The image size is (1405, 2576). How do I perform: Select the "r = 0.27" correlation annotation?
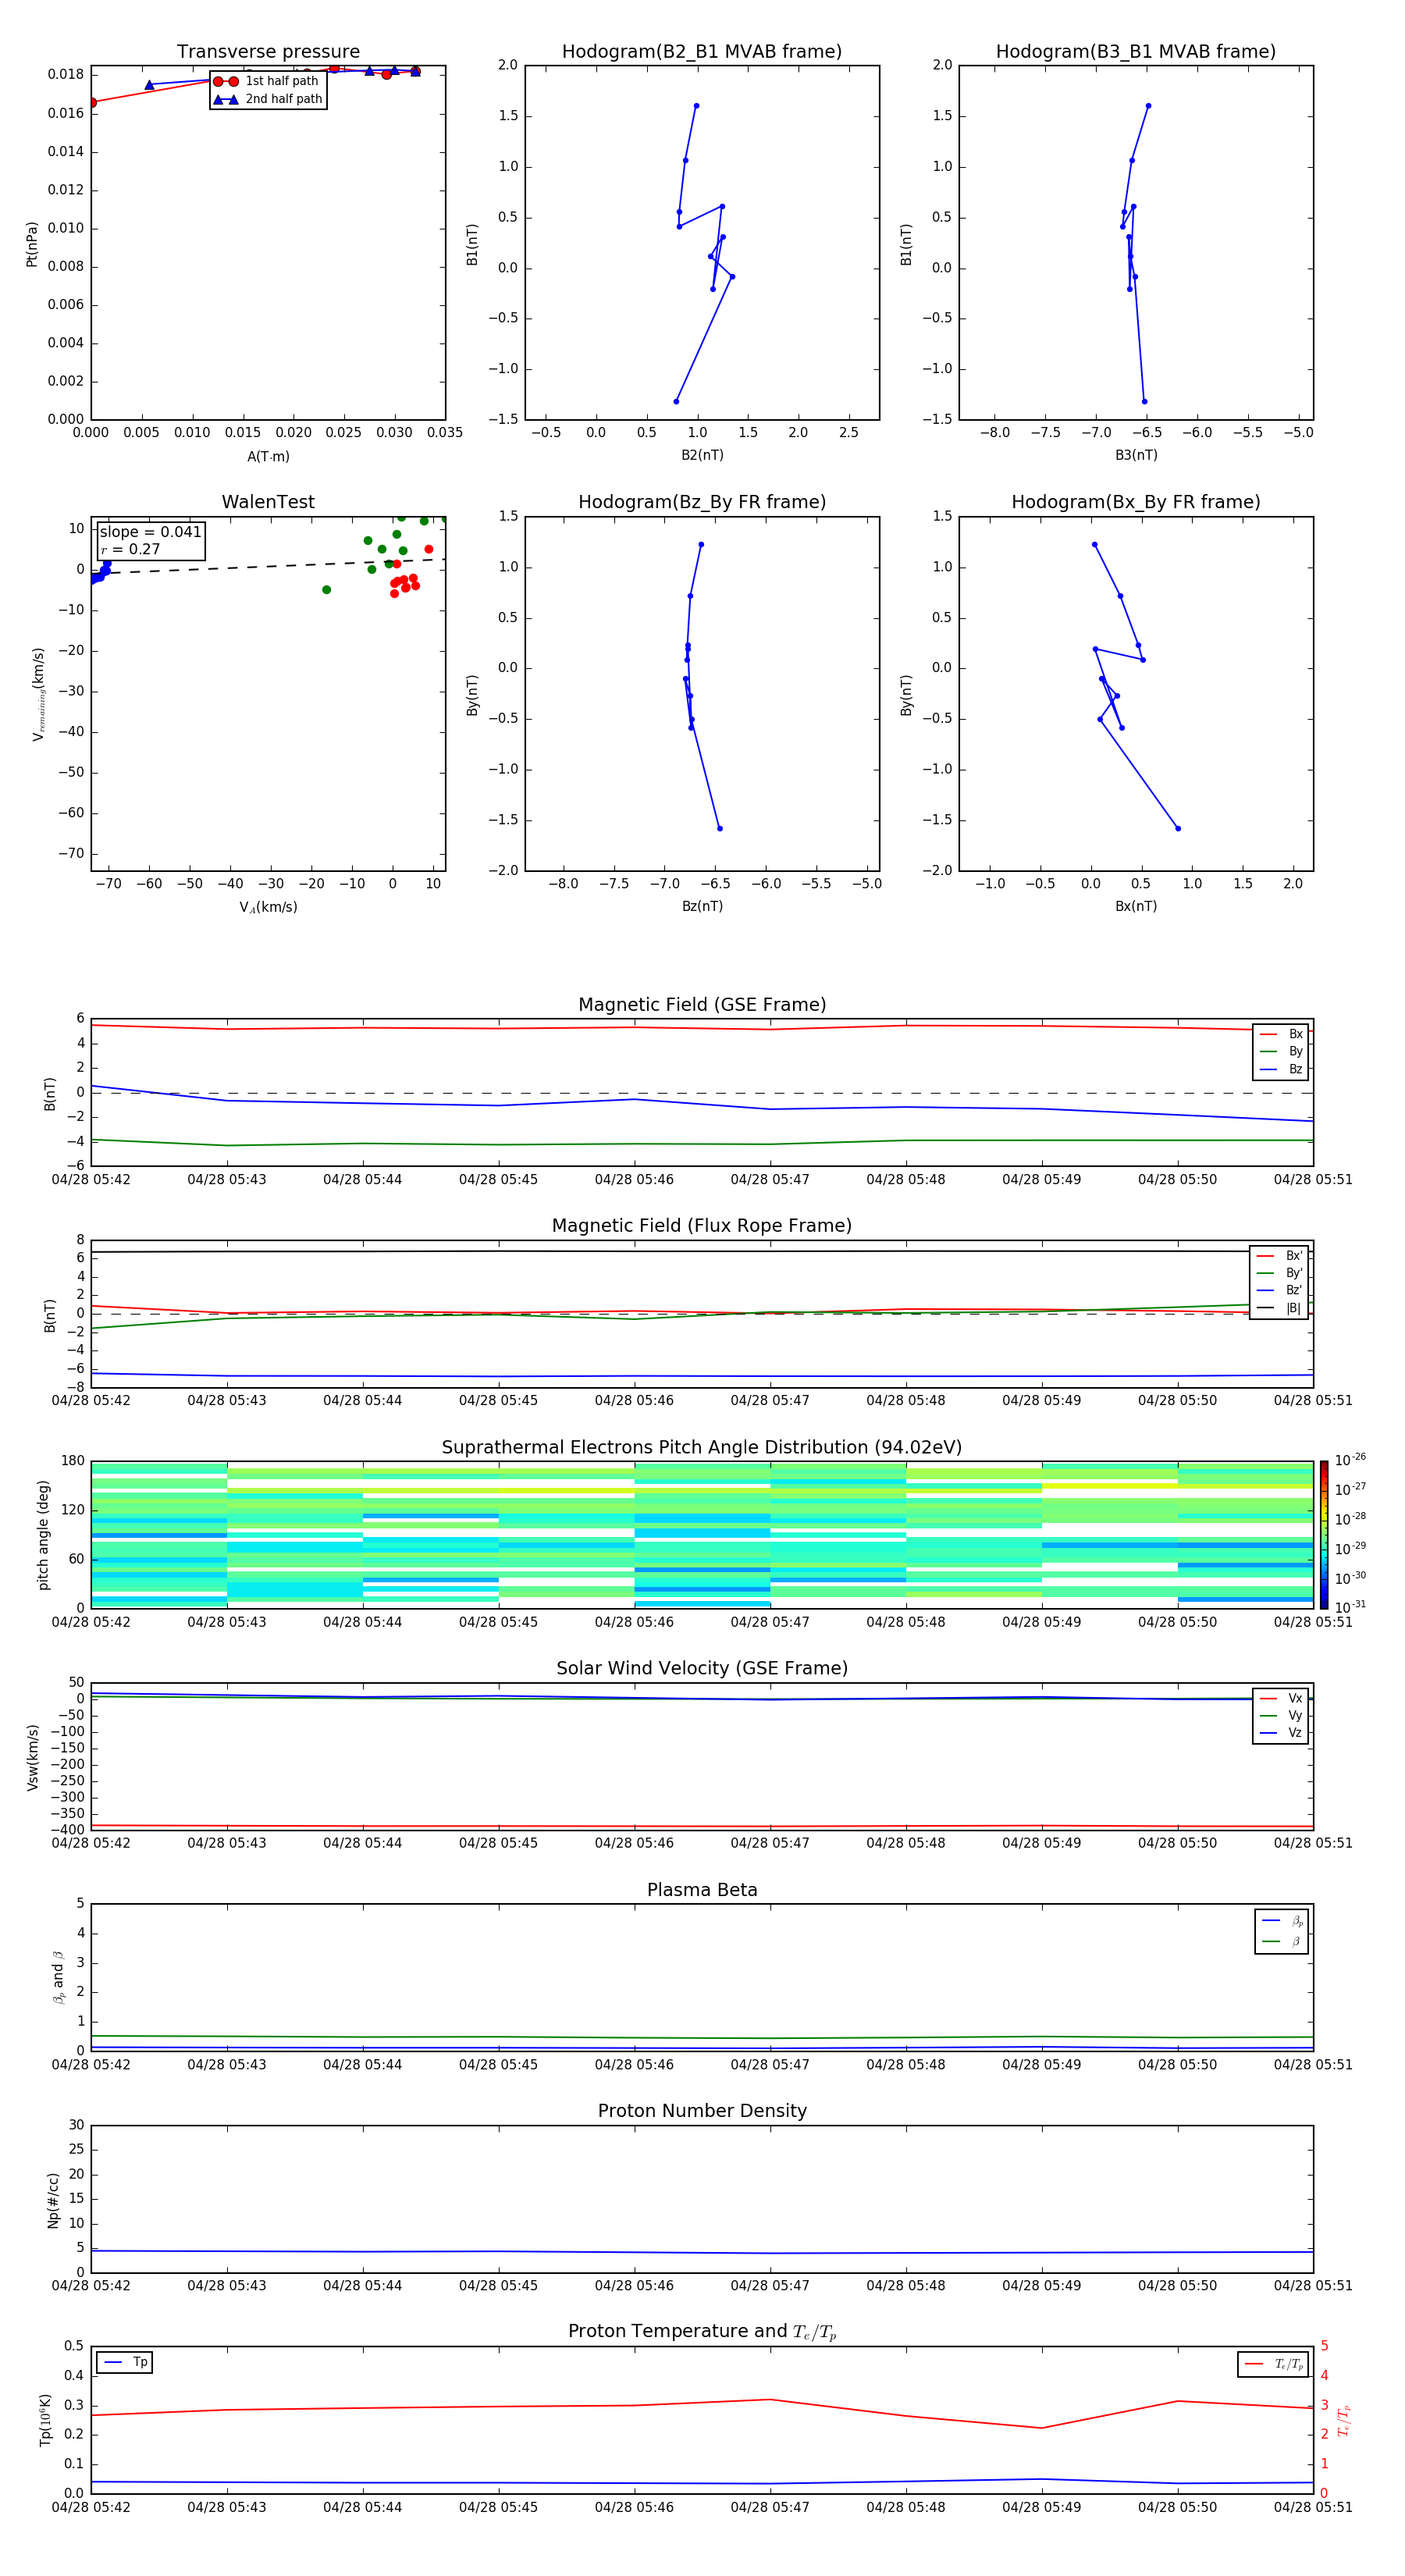coord(131,550)
